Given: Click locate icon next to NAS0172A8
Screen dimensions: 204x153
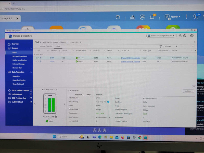Looking at the screenshot, I should pyautogui.click(x=56, y=117).
